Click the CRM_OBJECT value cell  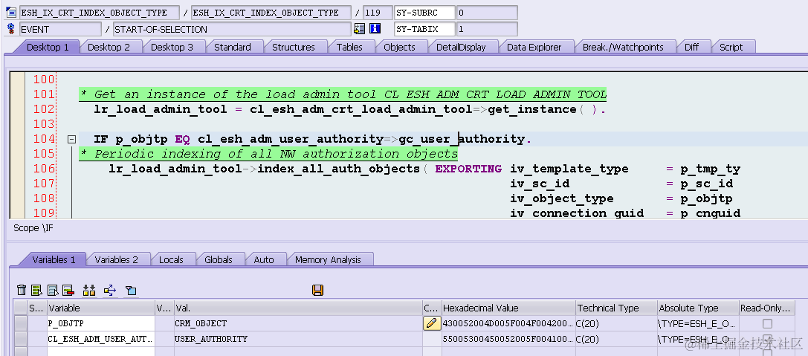pos(298,323)
